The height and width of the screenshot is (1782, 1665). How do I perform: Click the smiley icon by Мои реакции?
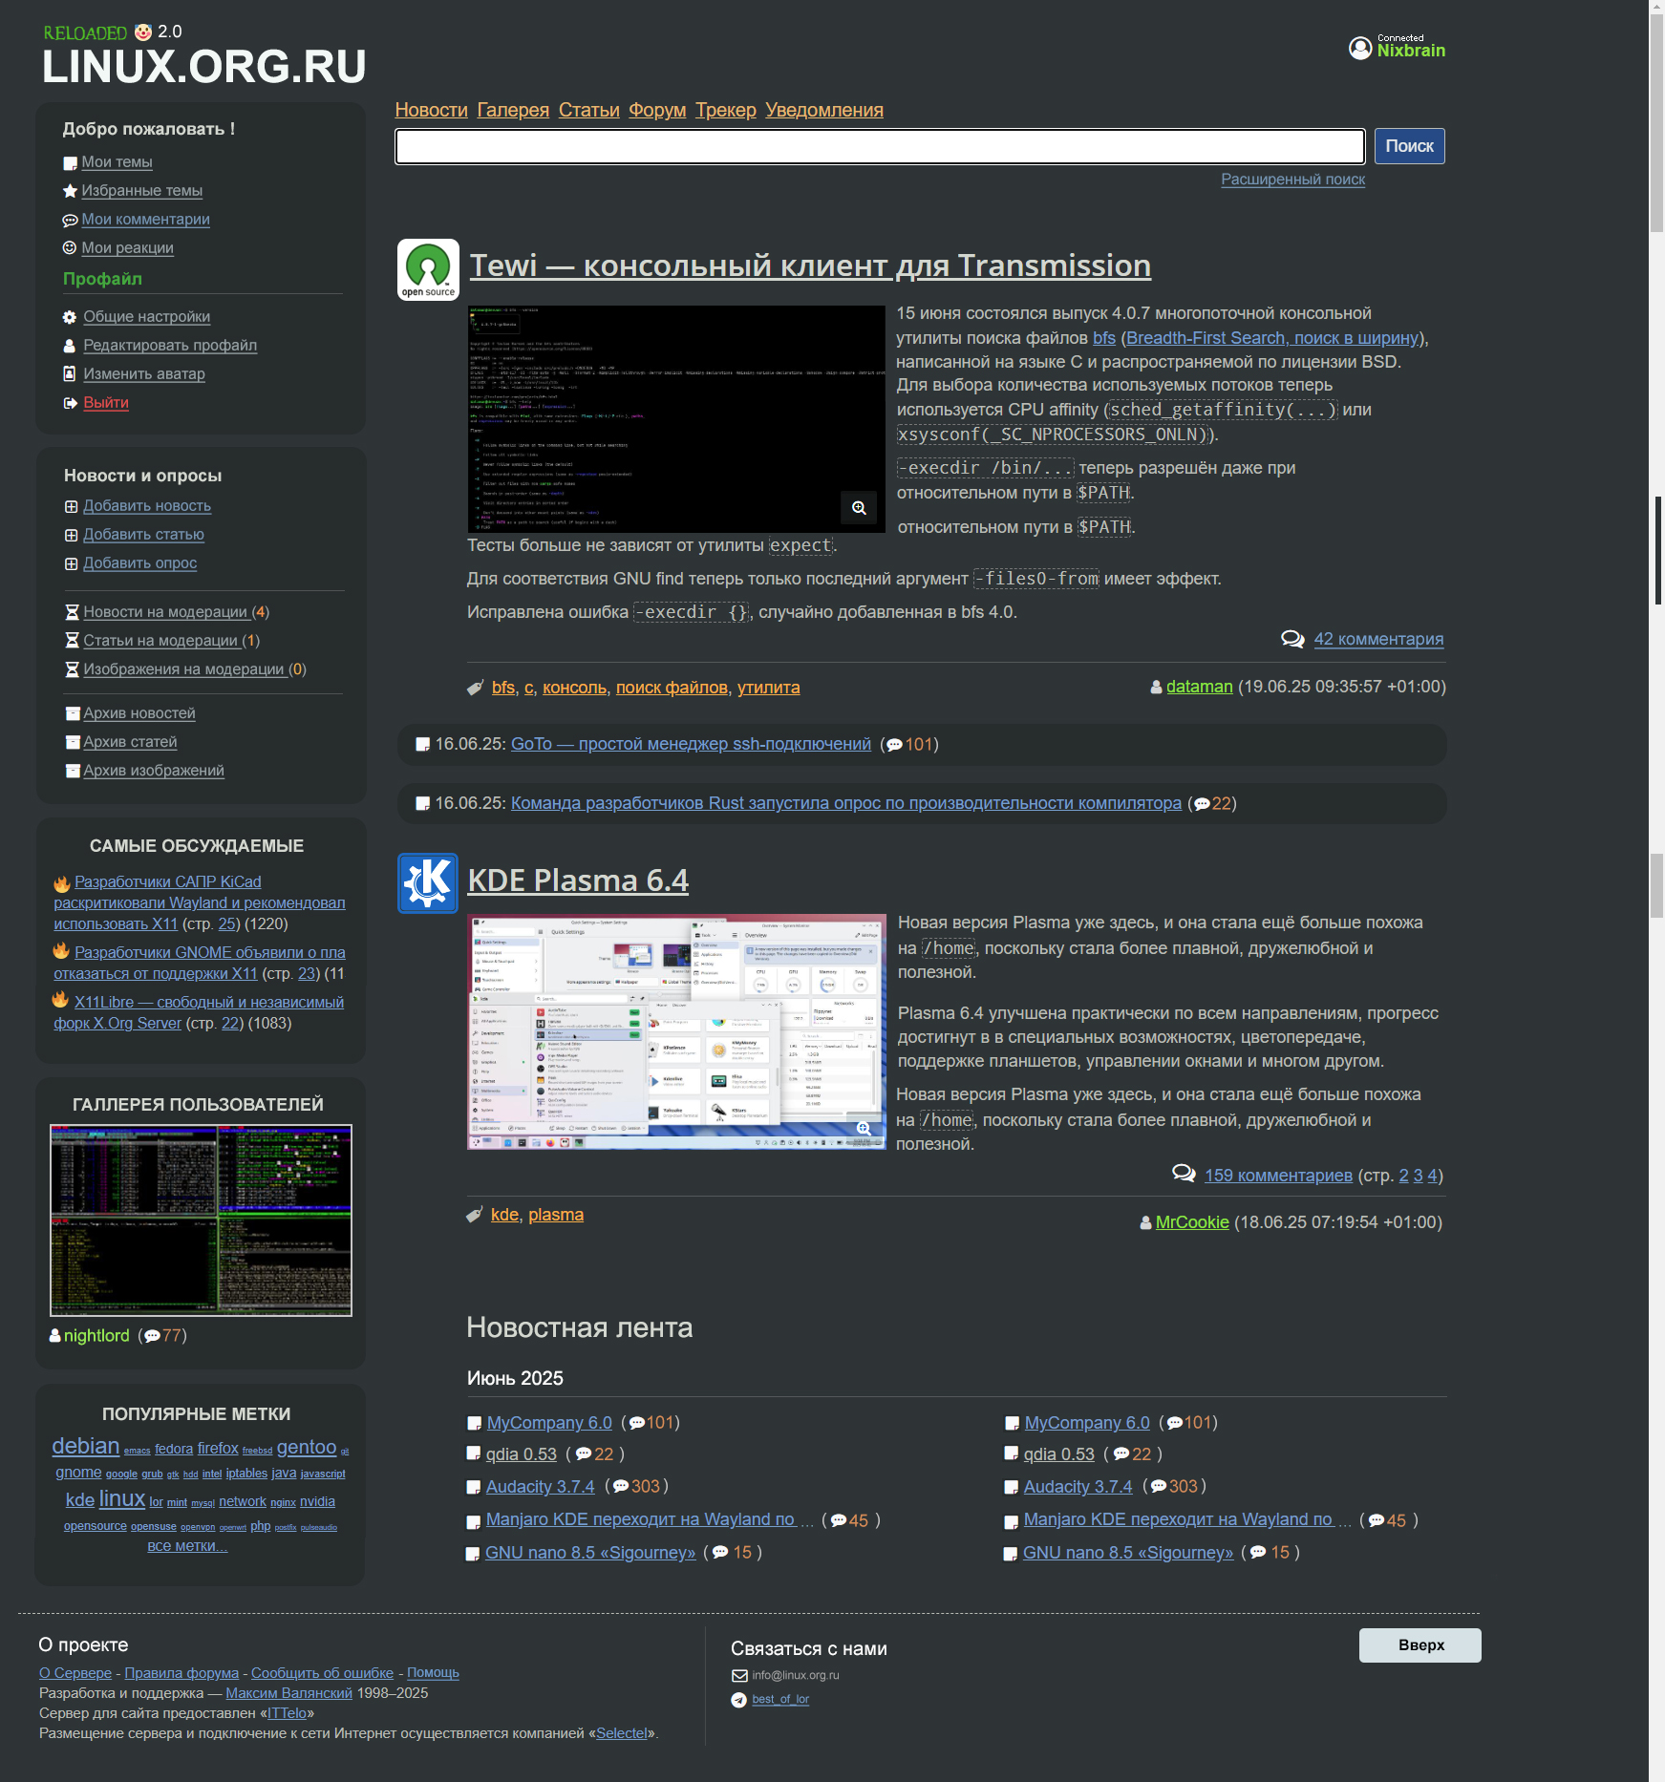tap(70, 247)
